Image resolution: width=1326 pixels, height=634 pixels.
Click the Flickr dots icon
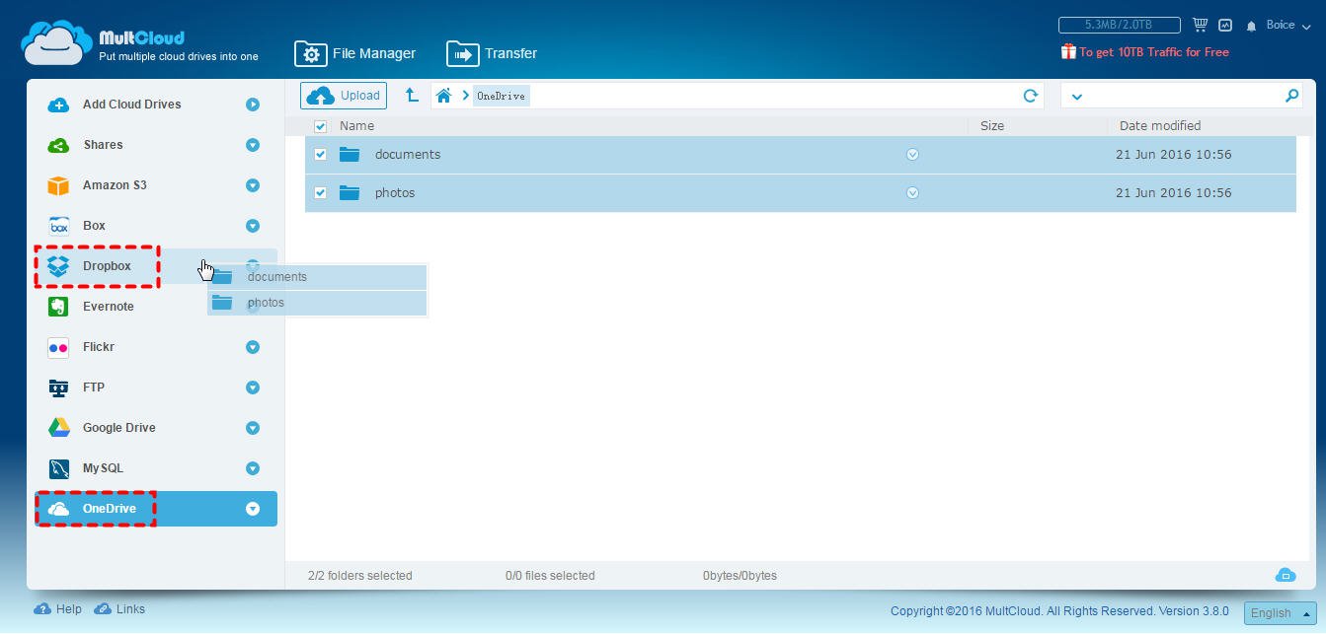(x=58, y=347)
